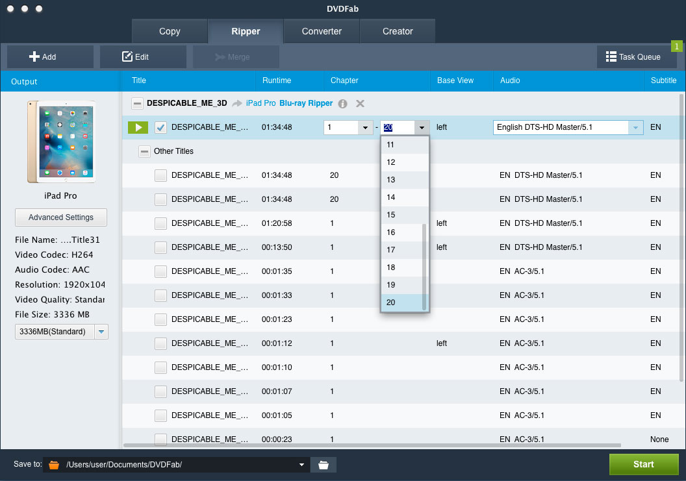Viewport: 686px width, 481px height.
Task: Open the Task Queue list
Action: point(637,57)
